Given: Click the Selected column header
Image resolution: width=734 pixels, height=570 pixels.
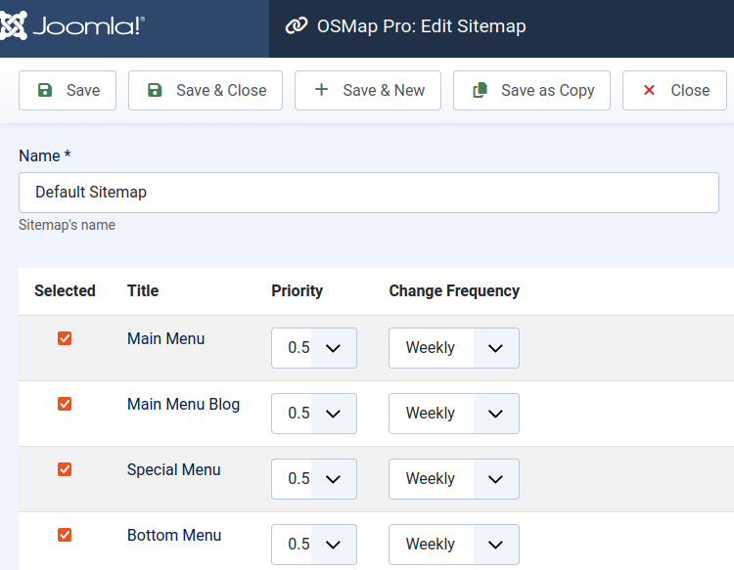Looking at the screenshot, I should [x=65, y=290].
